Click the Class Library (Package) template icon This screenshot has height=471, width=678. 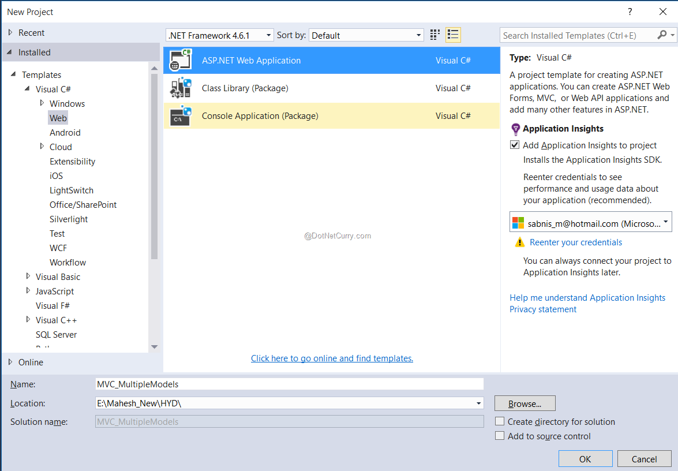tap(180, 88)
